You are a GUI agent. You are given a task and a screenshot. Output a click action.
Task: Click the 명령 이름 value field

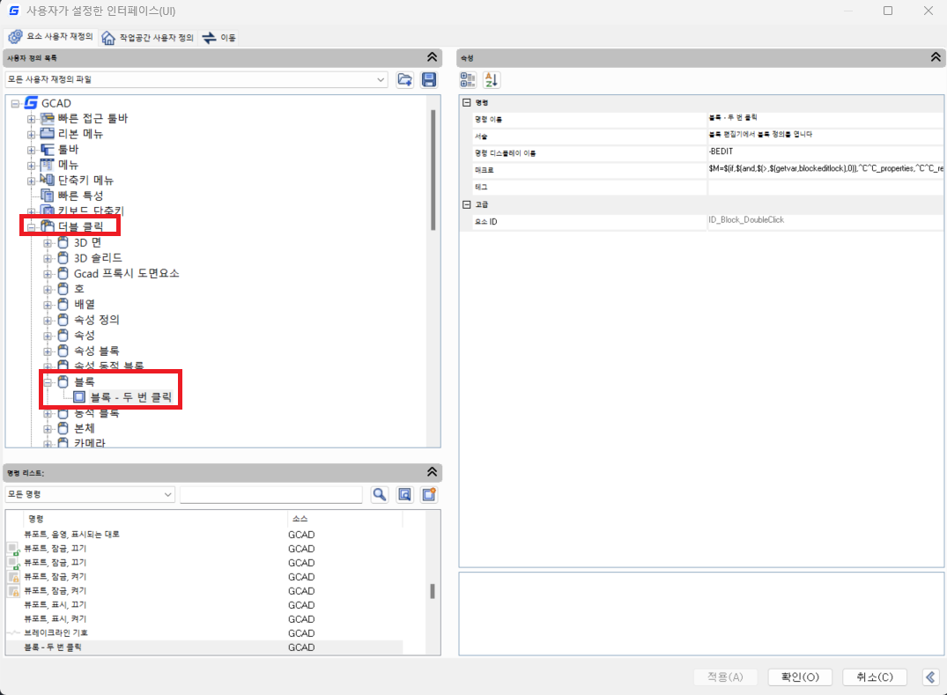[x=825, y=118]
